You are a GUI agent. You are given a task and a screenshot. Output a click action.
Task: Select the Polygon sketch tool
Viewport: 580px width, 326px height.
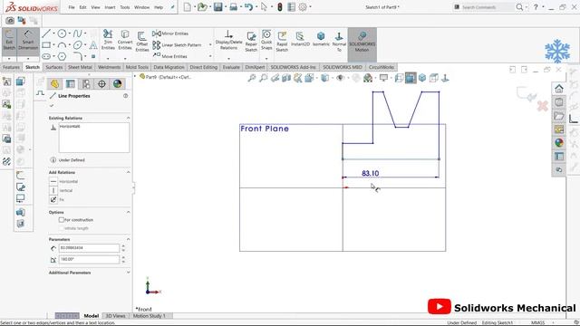point(62,56)
